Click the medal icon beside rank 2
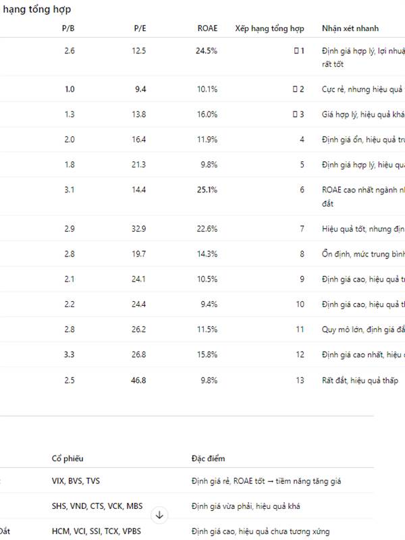This screenshot has width=405, height=540. point(295,89)
